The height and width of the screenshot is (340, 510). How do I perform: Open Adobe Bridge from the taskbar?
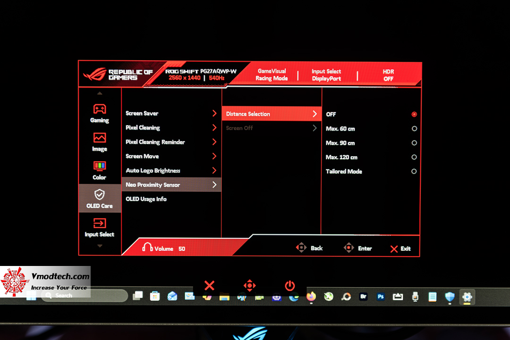(x=363, y=297)
